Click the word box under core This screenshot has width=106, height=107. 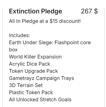tap(13, 50)
